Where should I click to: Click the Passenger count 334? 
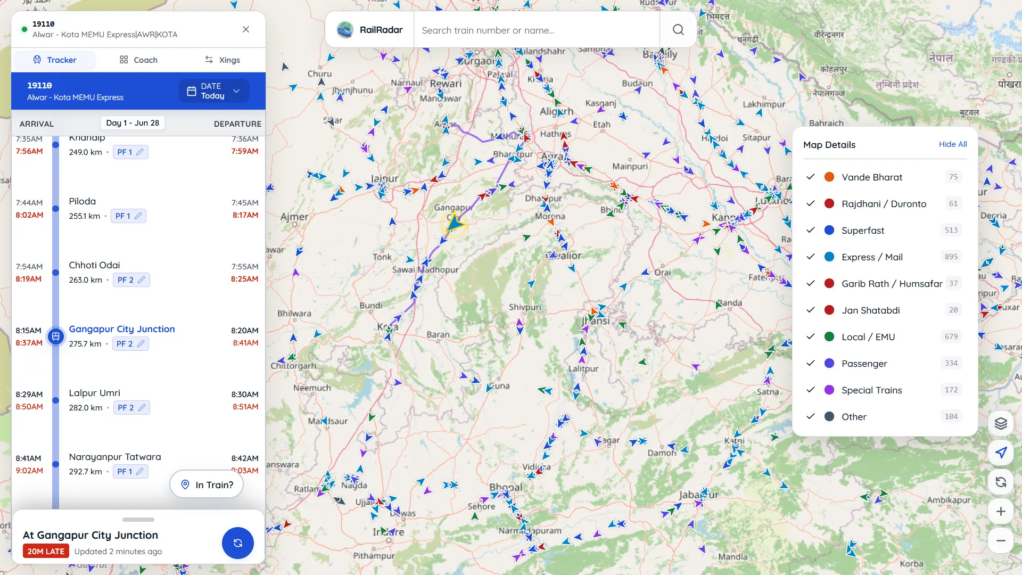tap(951, 363)
